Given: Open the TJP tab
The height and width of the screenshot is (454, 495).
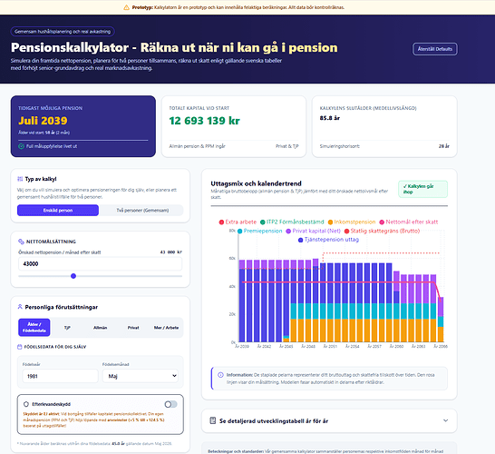Looking at the screenshot, I should click(67, 328).
